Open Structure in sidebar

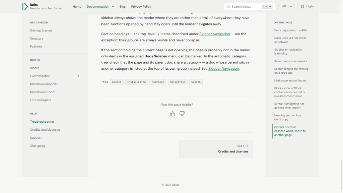pyautogui.click(x=37, y=39)
